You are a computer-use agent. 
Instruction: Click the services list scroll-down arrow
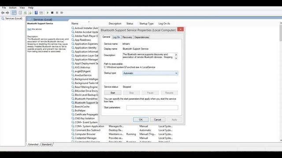coord(281,140)
